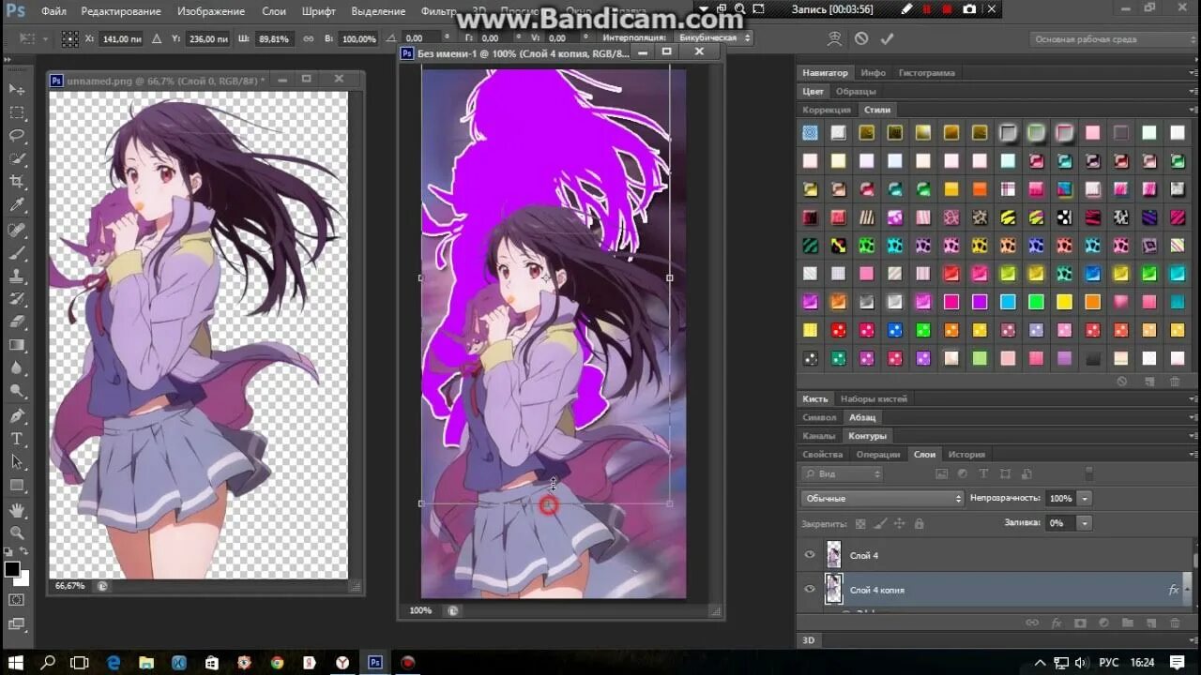Viewport: 1201px width, 675px height.
Task: Switch to the Каналы tab
Action: pos(819,436)
